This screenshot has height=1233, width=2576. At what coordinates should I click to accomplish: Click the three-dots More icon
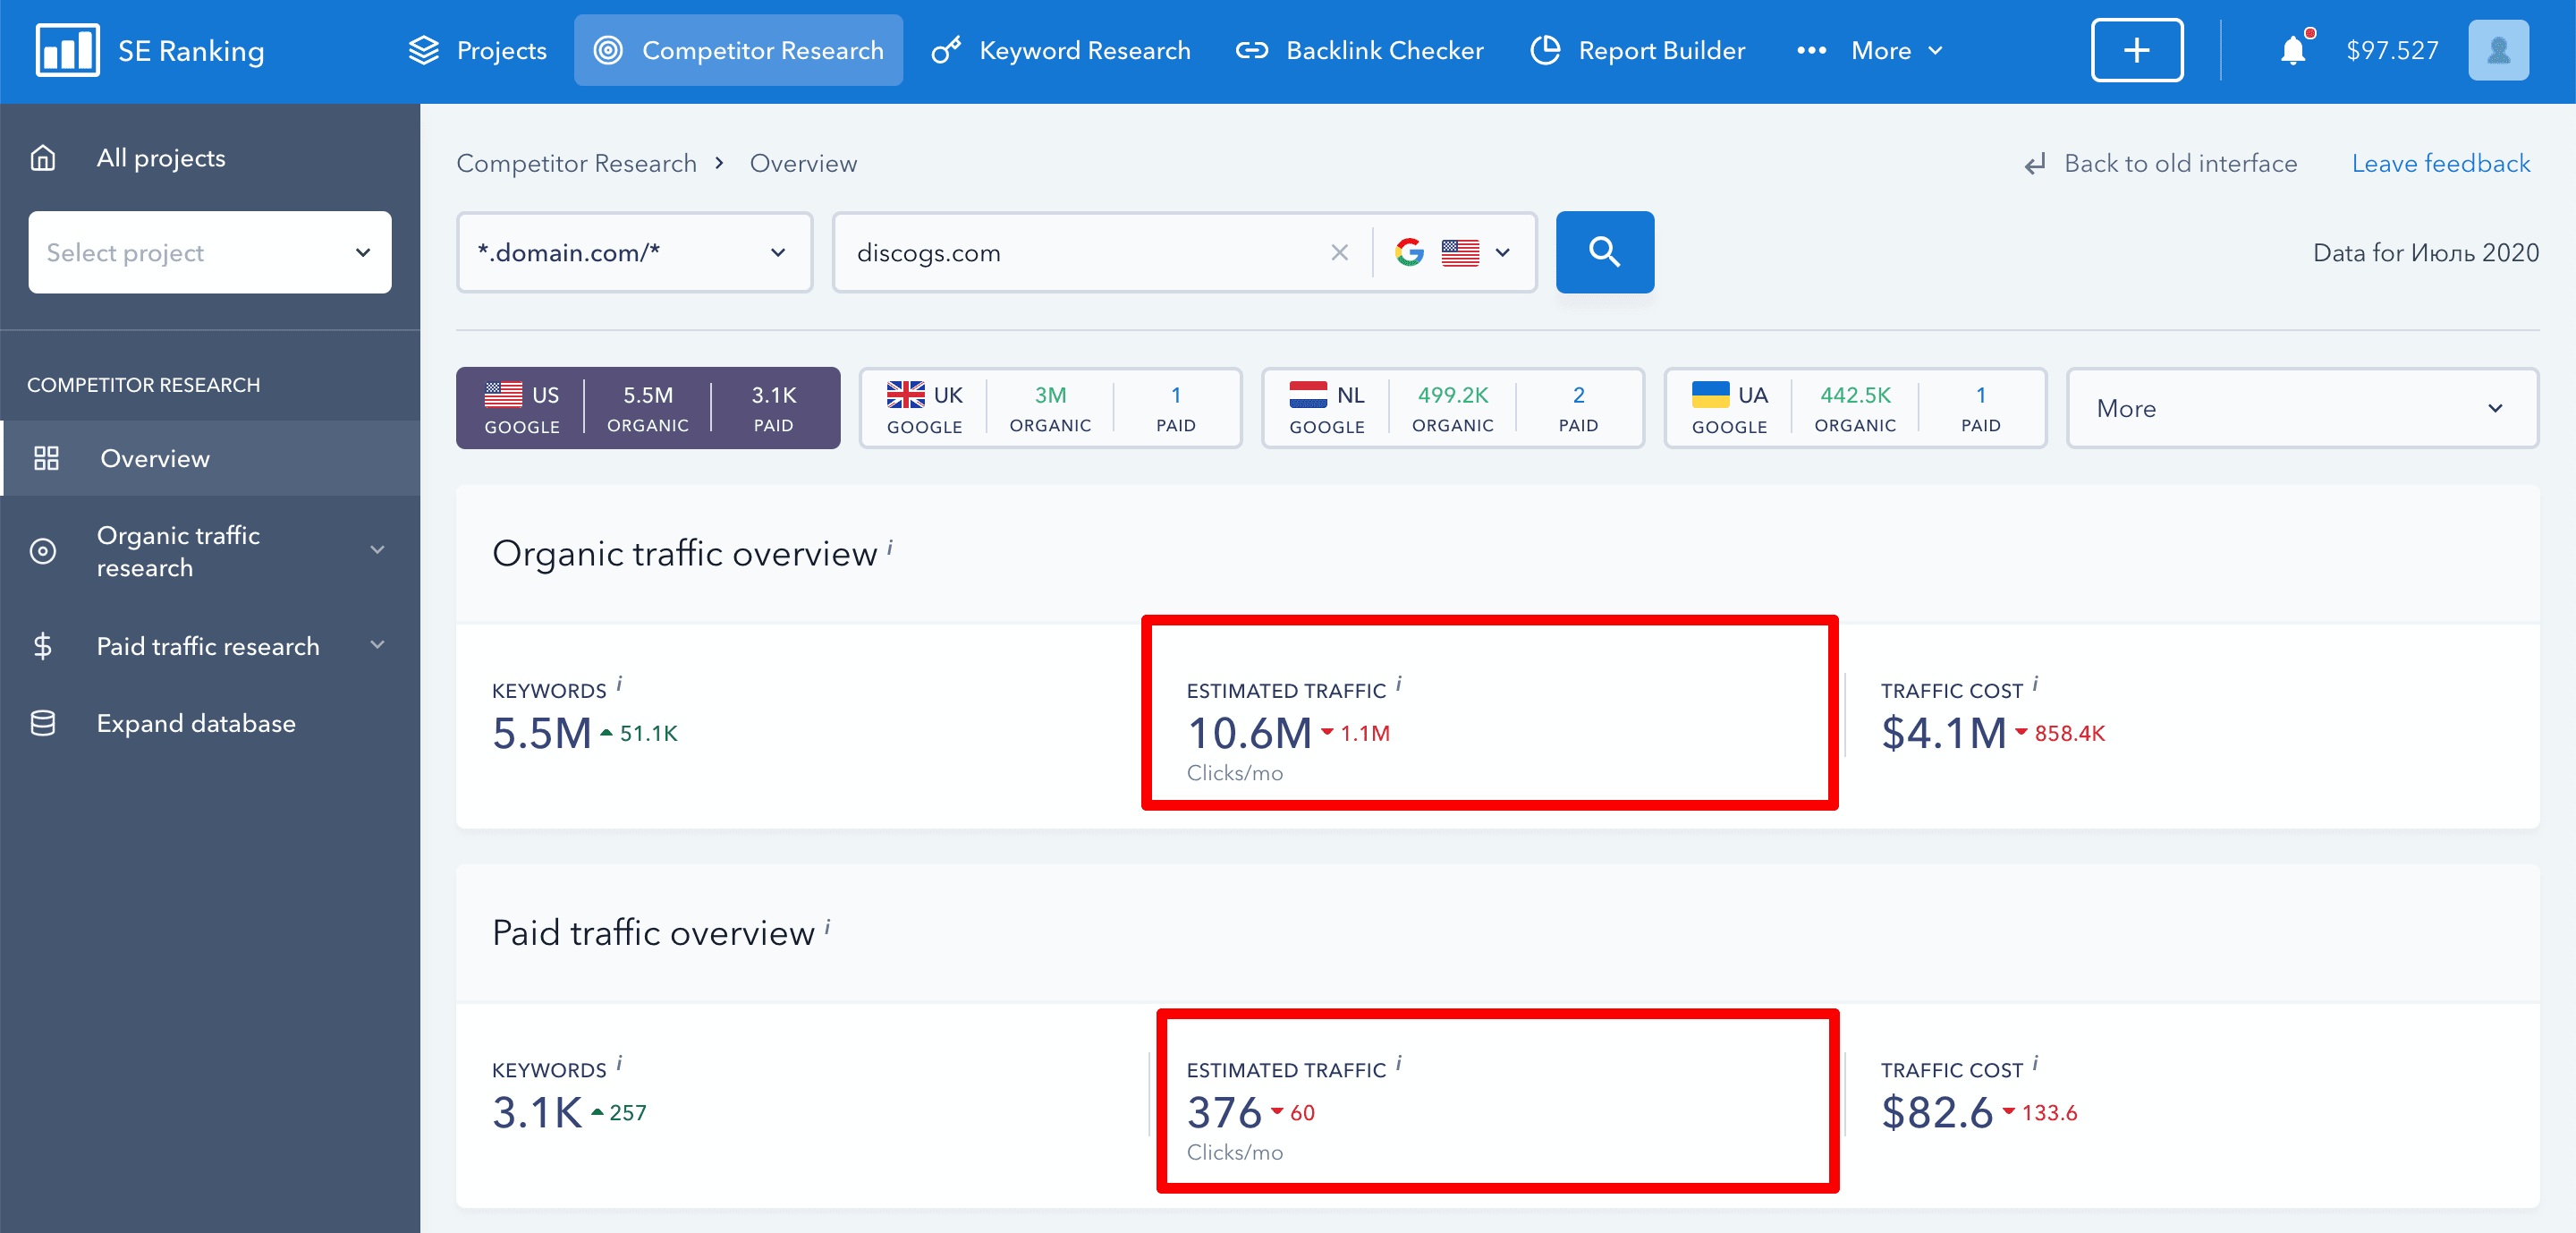pos(1811,50)
